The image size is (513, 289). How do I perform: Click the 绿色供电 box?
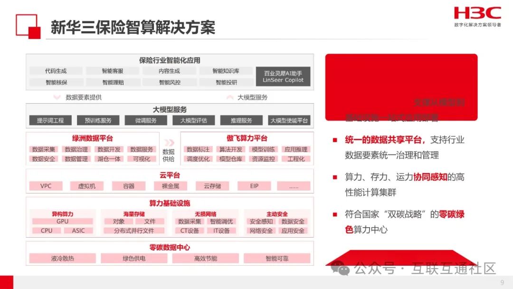click(x=134, y=258)
